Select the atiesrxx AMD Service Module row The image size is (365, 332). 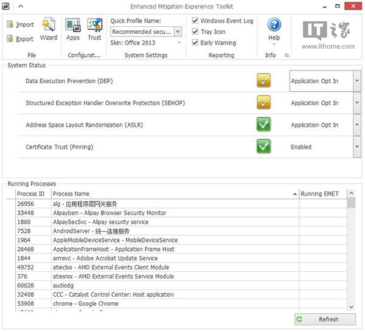click(x=181, y=277)
